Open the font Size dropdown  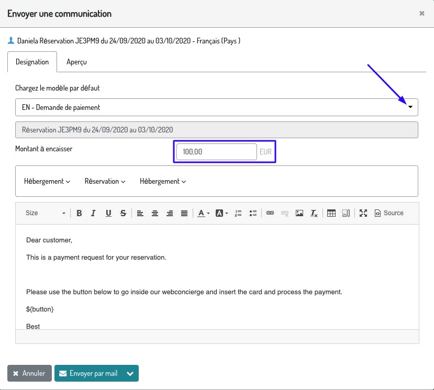pos(46,213)
